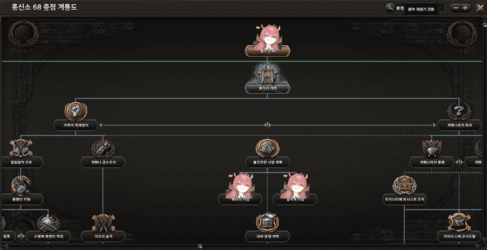Click the 게헨나 금수조치 gauntlet icon
This screenshot has width=487, height=250.
point(103,148)
